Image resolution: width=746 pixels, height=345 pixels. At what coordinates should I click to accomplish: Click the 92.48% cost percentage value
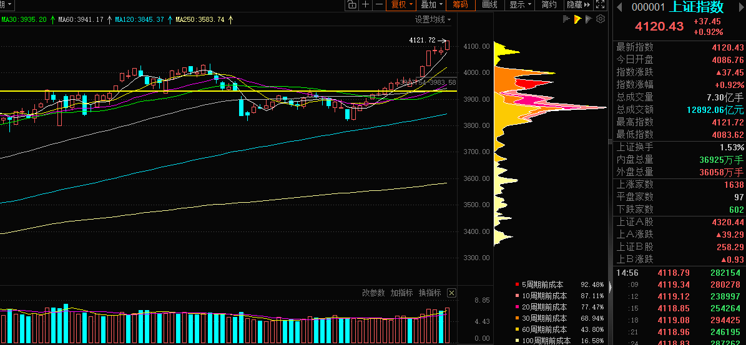coord(592,284)
